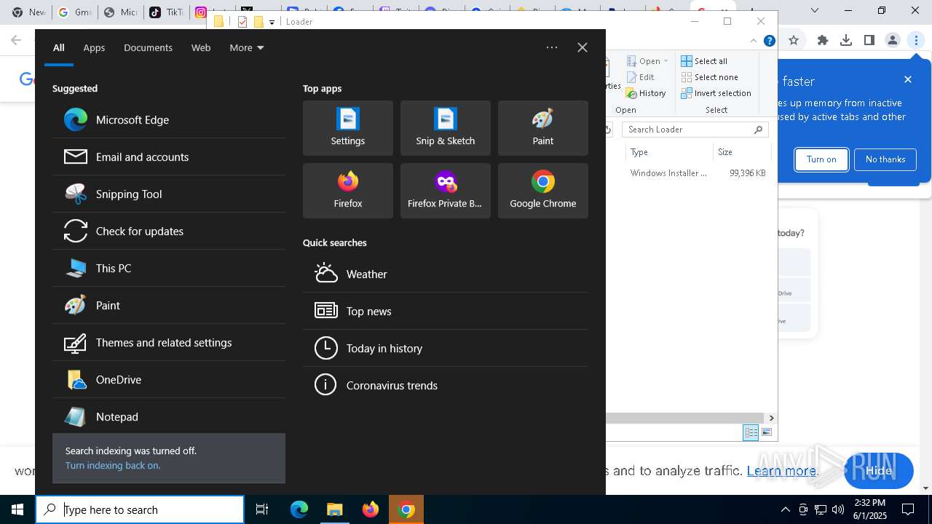This screenshot has height=524, width=932.
Task: Open Paint tile in Top apps
Action: 543,128
